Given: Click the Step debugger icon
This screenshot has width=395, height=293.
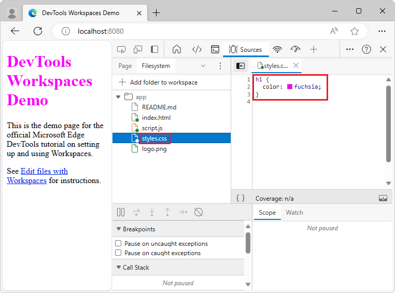Looking at the screenshot, I should pyautogui.click(x=183, y=212).
